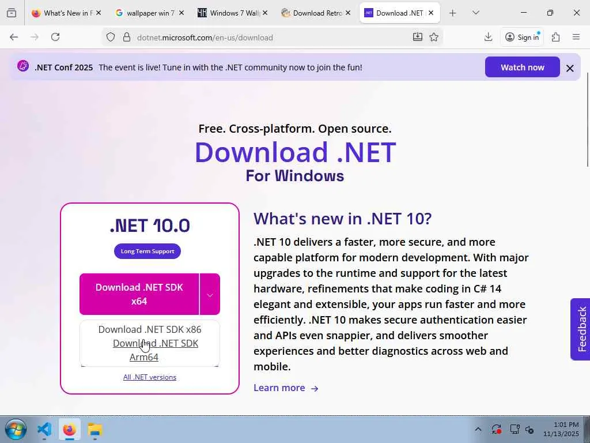This screenshot has width=590, height=443.
Task: Close the 'What's New in F' tab
Action: point(98,13)
